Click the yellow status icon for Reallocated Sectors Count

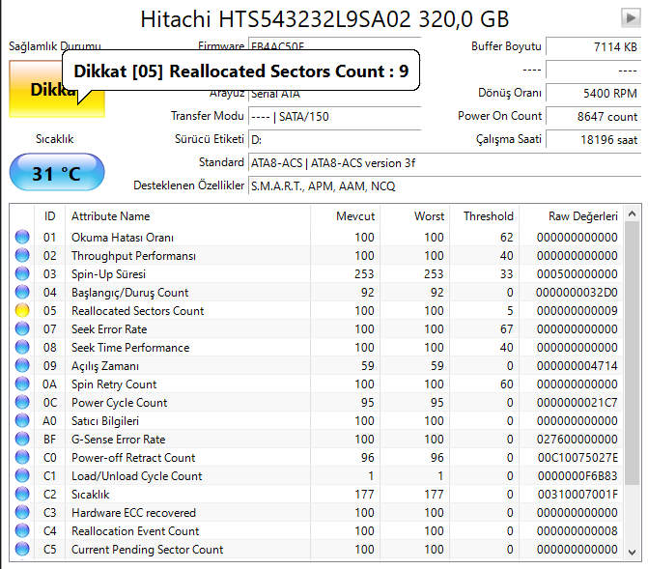[22, 310]
